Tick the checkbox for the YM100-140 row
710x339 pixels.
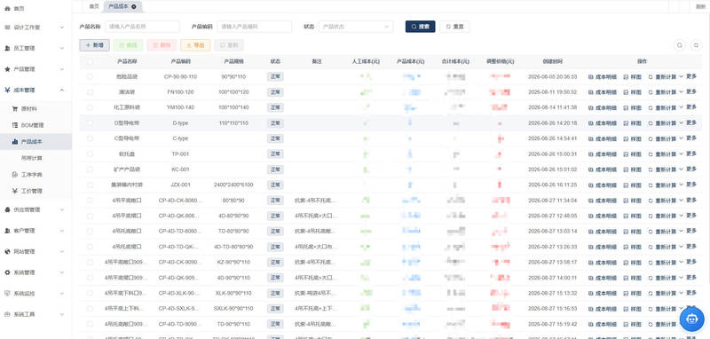coord(90,107)
